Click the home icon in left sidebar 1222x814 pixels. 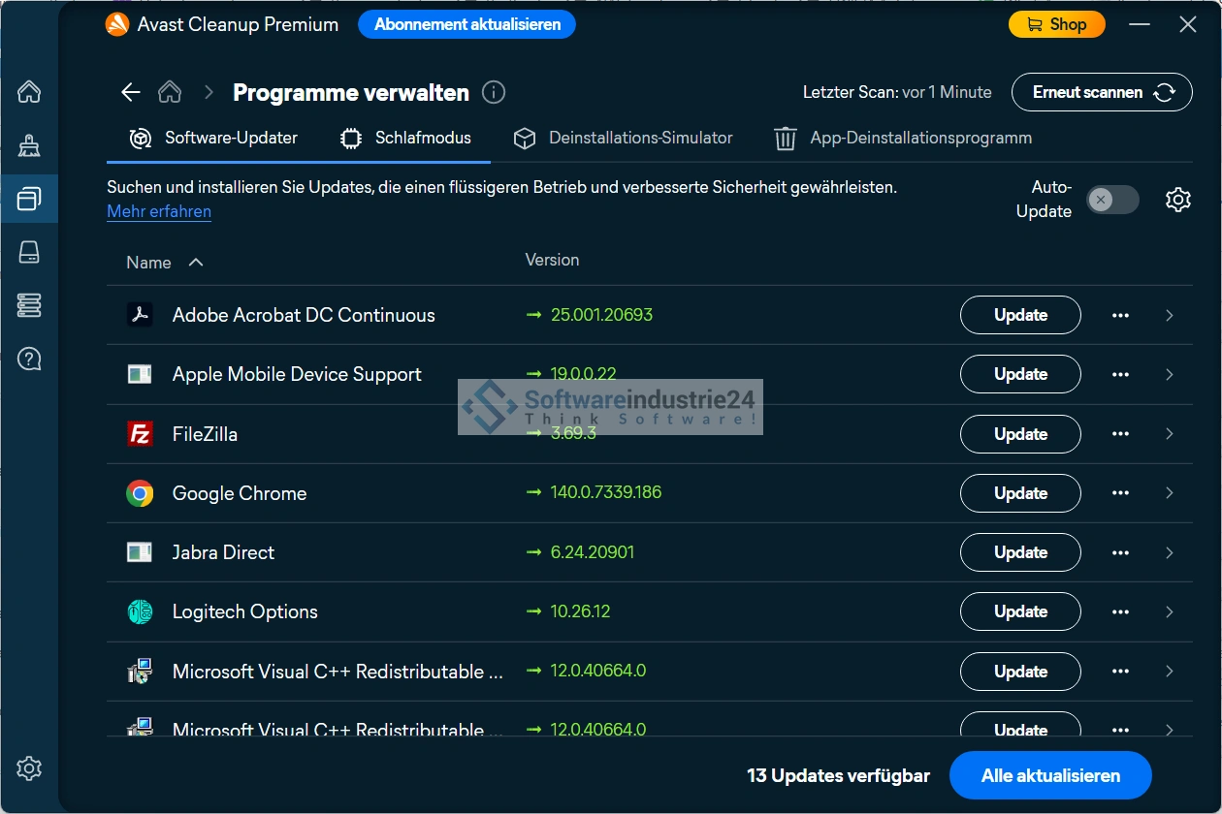29,92
